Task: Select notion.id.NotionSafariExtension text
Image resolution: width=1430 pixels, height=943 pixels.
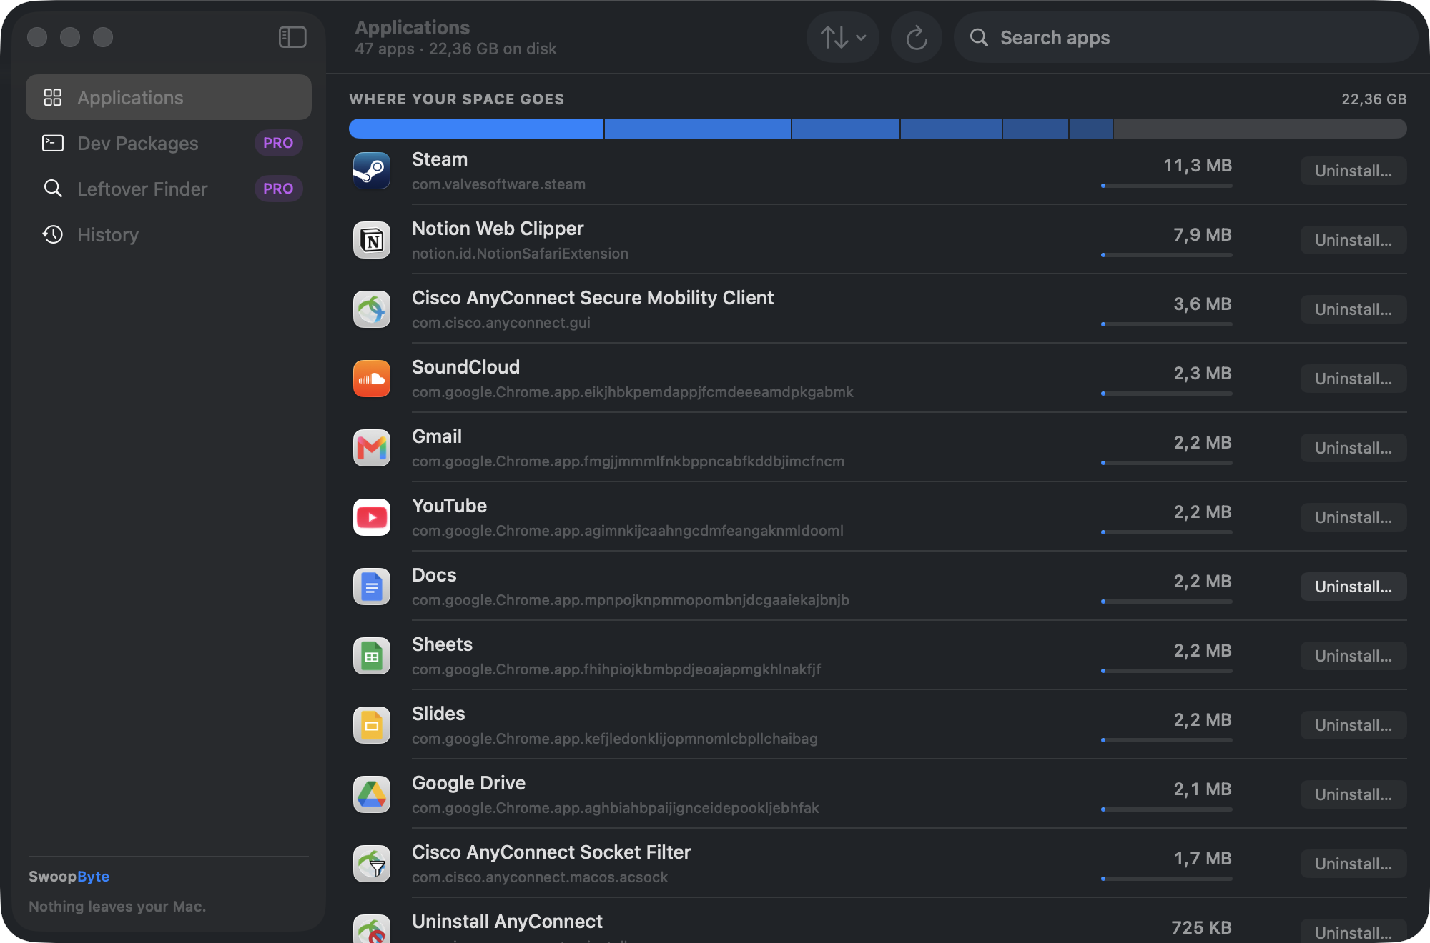Action: click(x=520, y=254)
